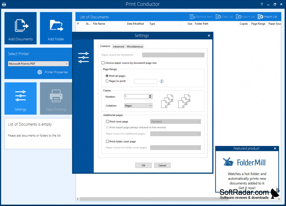
Task: Click the Add Documents tile icon
Action: point(22,25)
